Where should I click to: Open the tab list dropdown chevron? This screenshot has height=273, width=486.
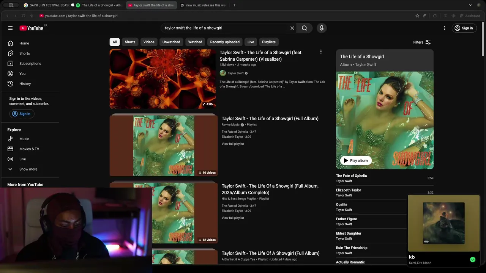(470, 5)
